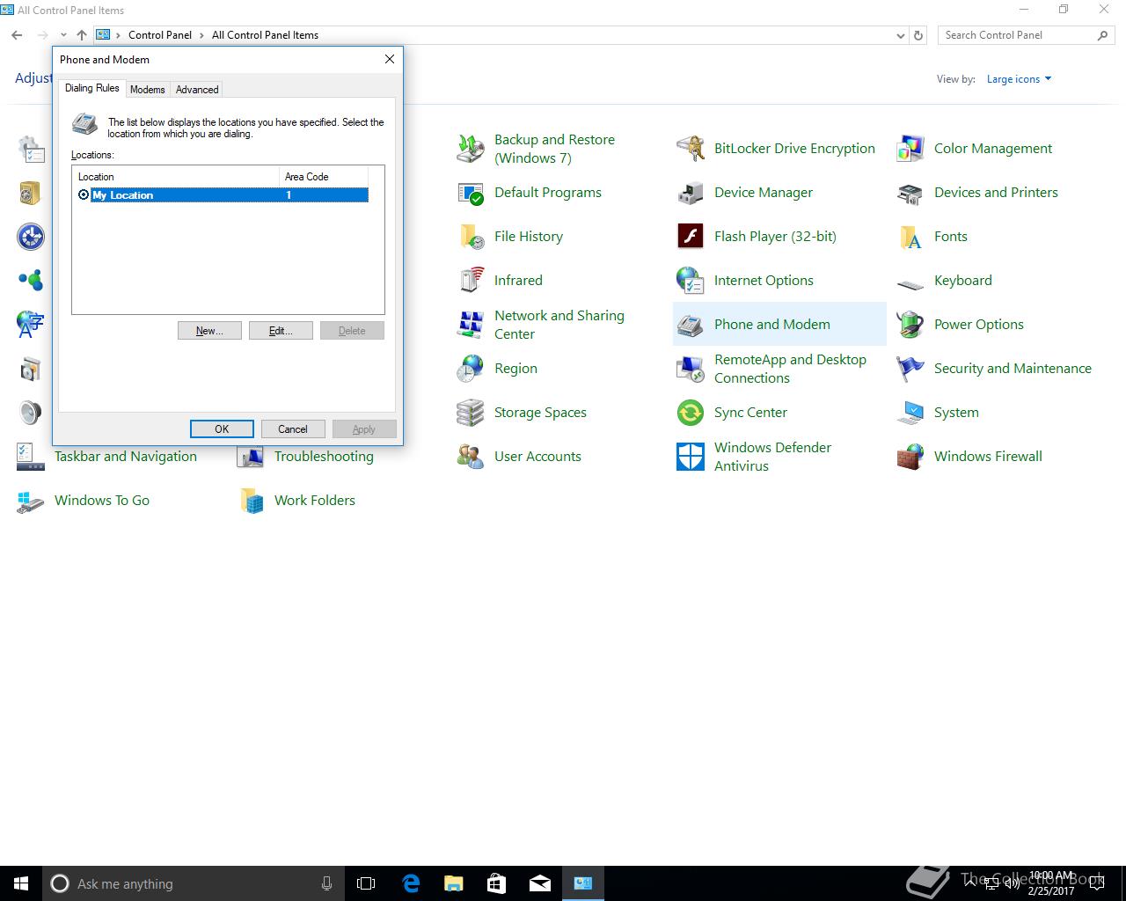Open Windows Defender Antivirus shield icon
Image resolution: width=1126 pixels, height=901 pixels.
click(691, 457)
